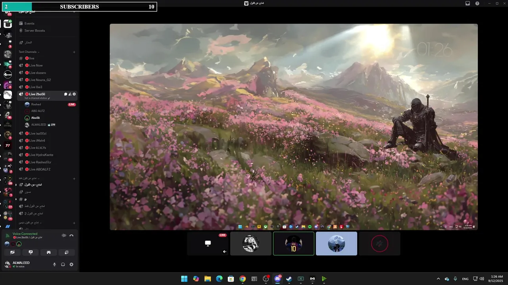Image resolution: width=508 pixels, height=285 pixels.
Task: Select the LIVE screen share tile
Action: (208, 243)
